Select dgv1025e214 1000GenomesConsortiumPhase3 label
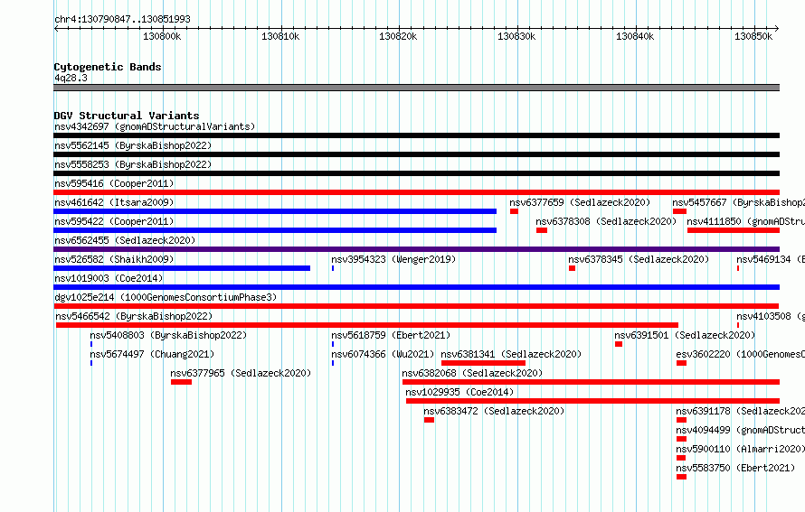Viewport: 805px width, 512px height. 166,297
